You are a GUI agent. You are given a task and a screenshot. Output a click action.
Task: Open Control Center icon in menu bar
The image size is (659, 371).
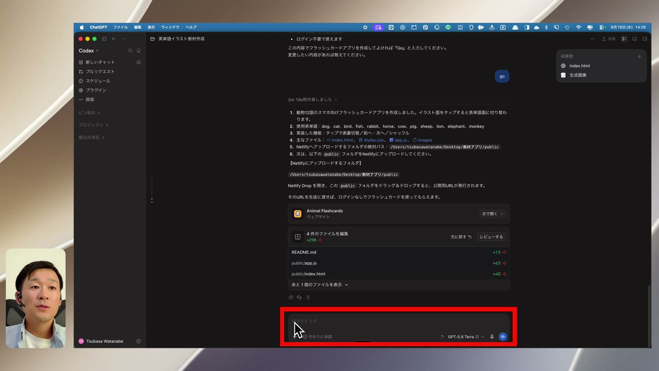(602, 27)
